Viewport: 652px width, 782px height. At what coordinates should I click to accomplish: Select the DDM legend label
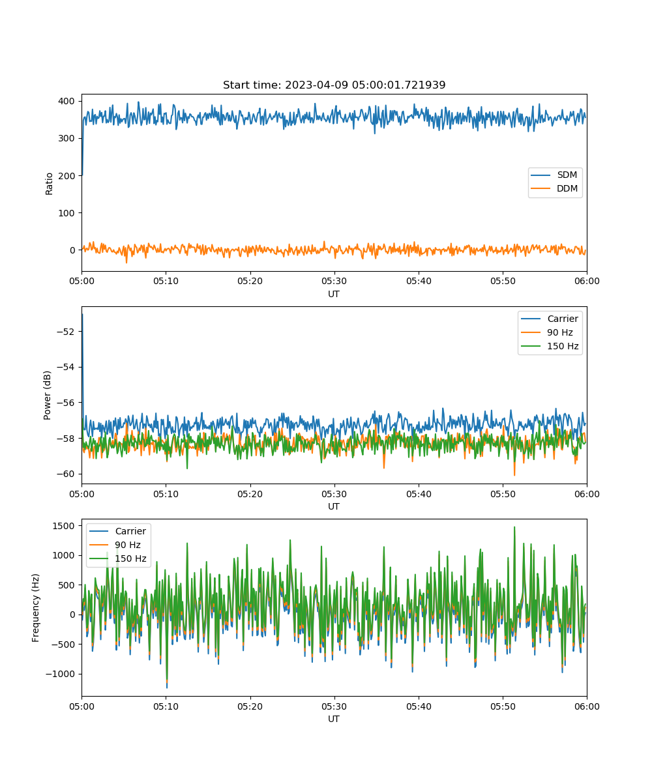coord(567,188)
